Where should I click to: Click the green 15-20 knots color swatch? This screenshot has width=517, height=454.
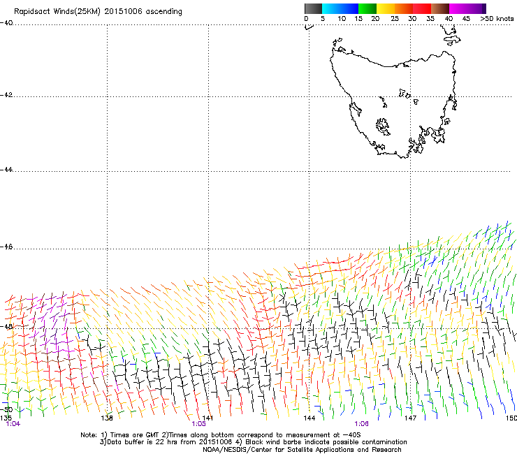[367, 8]
